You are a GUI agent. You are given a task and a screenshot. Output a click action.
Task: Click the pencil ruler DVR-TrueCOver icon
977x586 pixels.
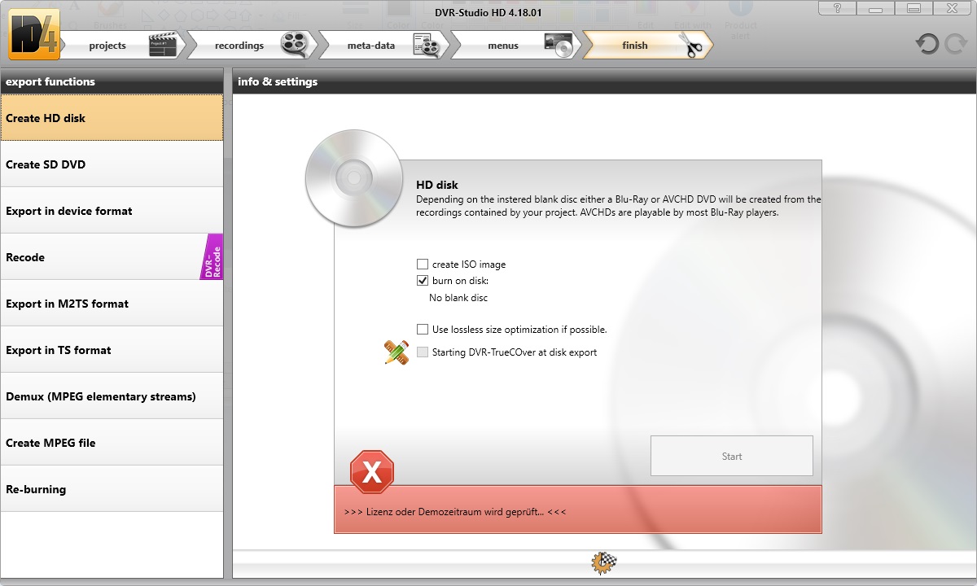pos(396,352)
